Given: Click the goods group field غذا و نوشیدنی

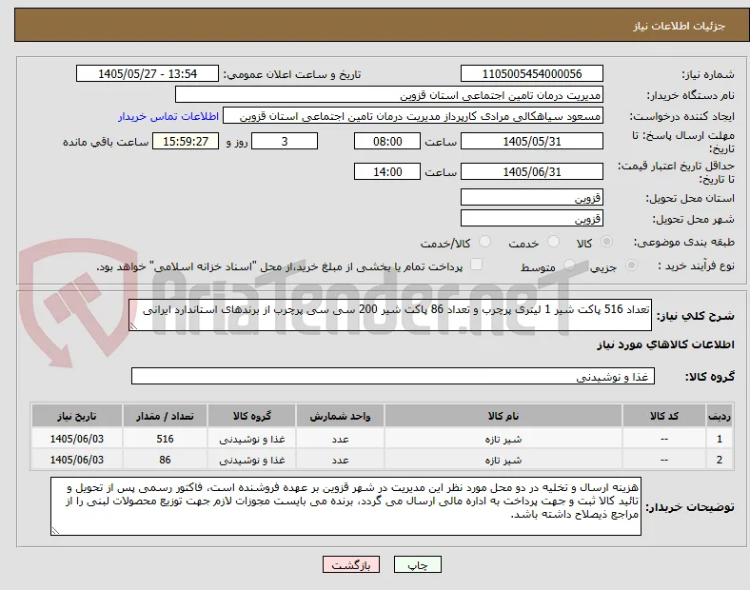Looking at the screenshot, I should (x=393, y=376).
